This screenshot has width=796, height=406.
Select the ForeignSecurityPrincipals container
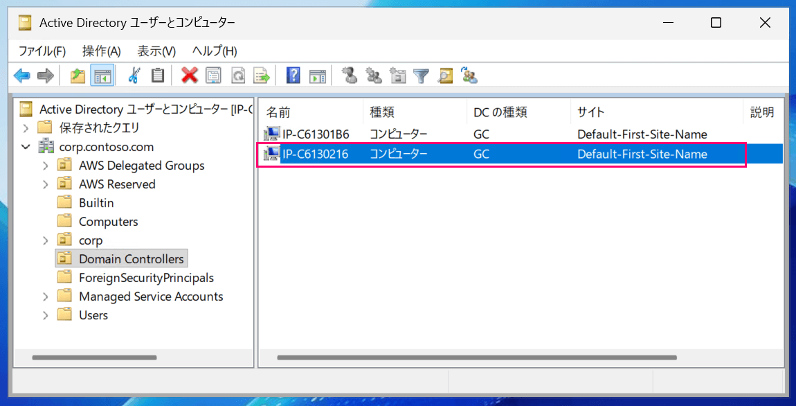[146, 278]
